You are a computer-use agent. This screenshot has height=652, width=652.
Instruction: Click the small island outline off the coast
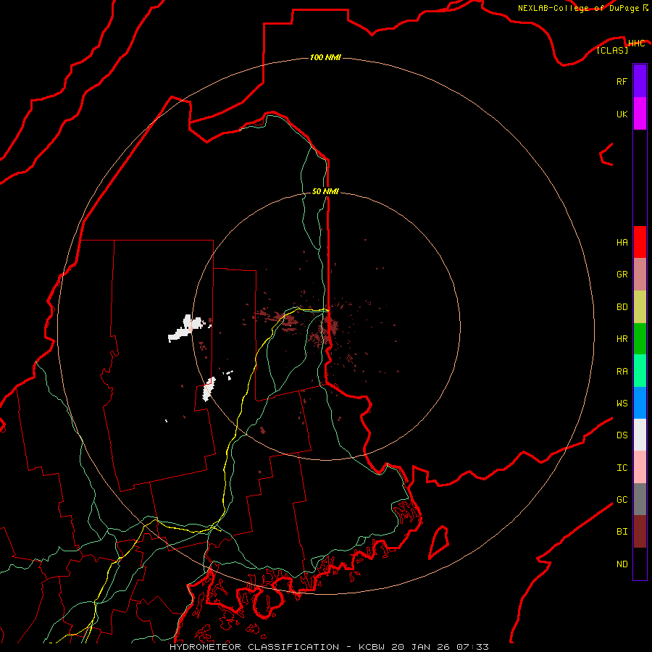439,542
